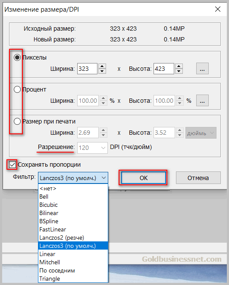Open the presets button in Процент row
Viewport: 229px width, 285px height.
click(x=202, y=100)
